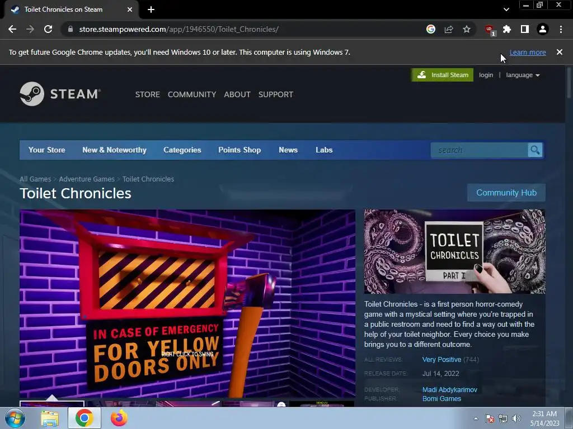Open Chrome's three-dot menu
This screenshot has height=429, width=573.
561,29
